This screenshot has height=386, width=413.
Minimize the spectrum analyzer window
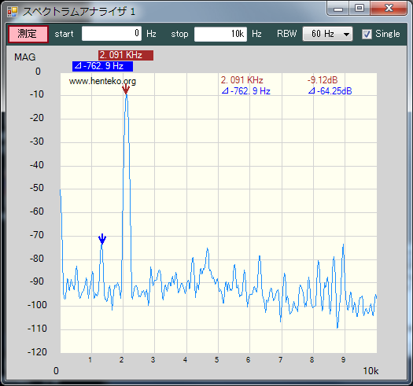click(x=338, y=9)
